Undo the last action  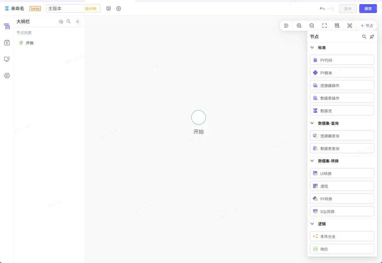(322, 9)
